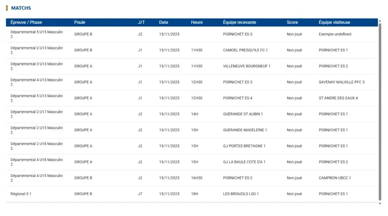
Task: Select the VILLENEUVE BOURGNEUF 1 team
Action: click(x=247, y=66)
